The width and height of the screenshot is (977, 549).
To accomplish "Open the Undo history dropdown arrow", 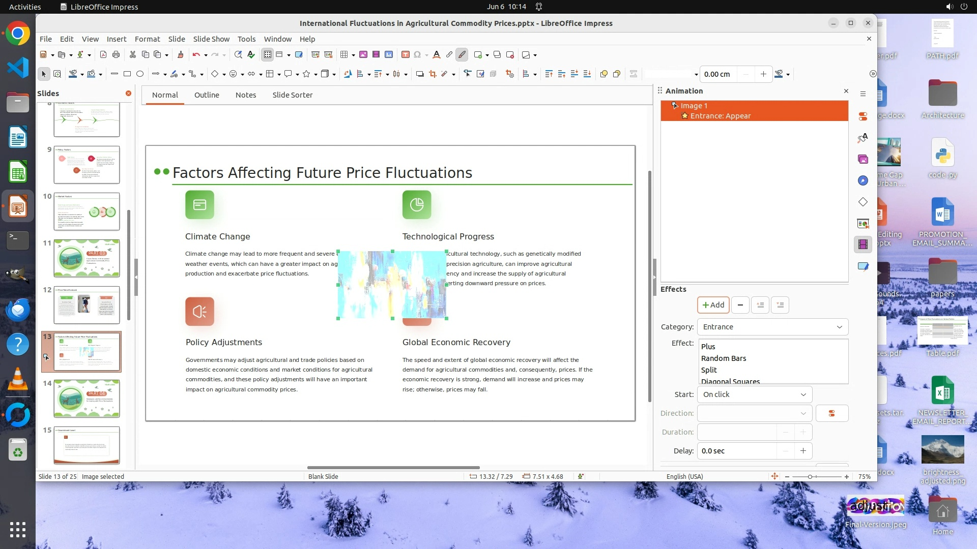I will (x=206, y=55).
